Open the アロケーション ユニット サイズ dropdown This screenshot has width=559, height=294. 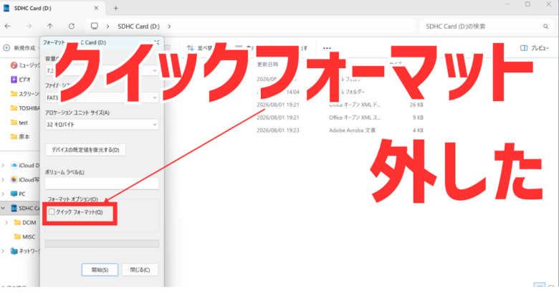pyautogui.click(x=102, y=125)
